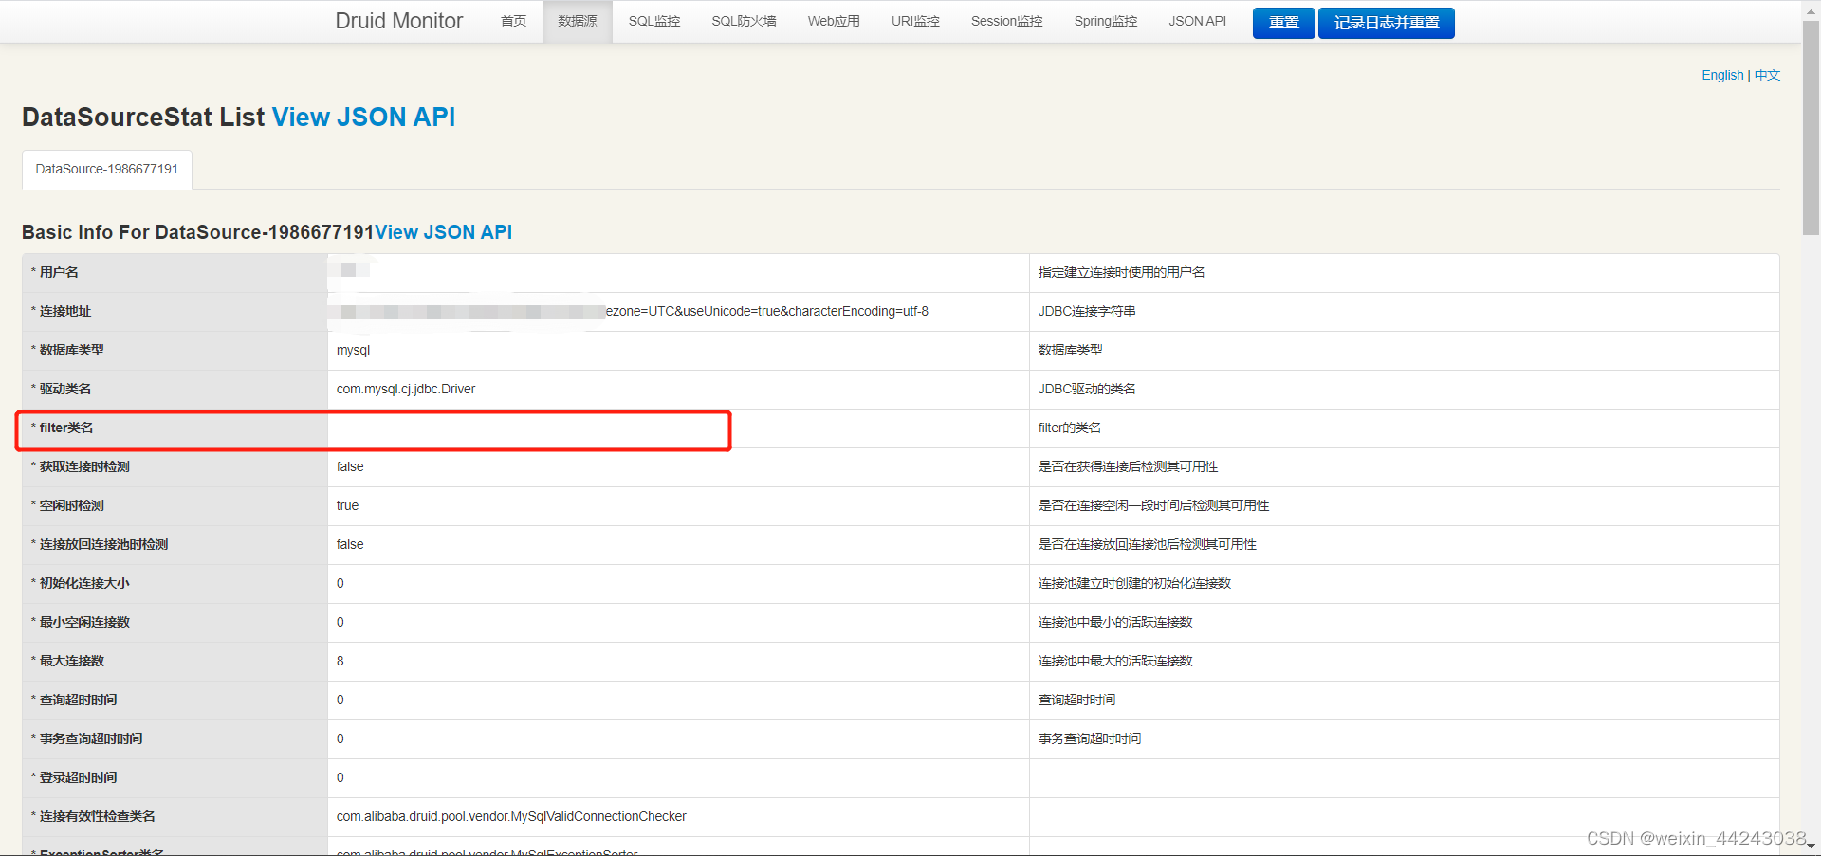
Task: Click the Druid Monitor title
Action: [x=398, y=20]
